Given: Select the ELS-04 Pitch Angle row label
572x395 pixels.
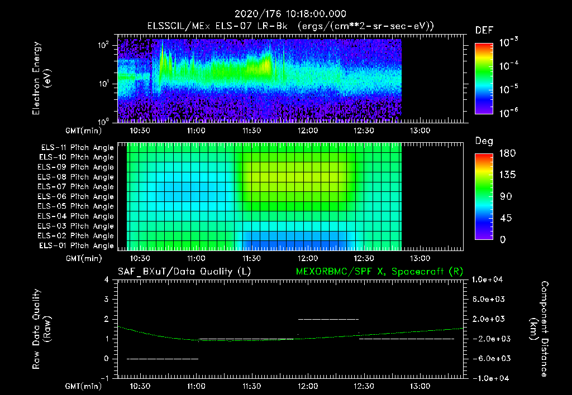Looking at the screenshot, I should point(76,216).
